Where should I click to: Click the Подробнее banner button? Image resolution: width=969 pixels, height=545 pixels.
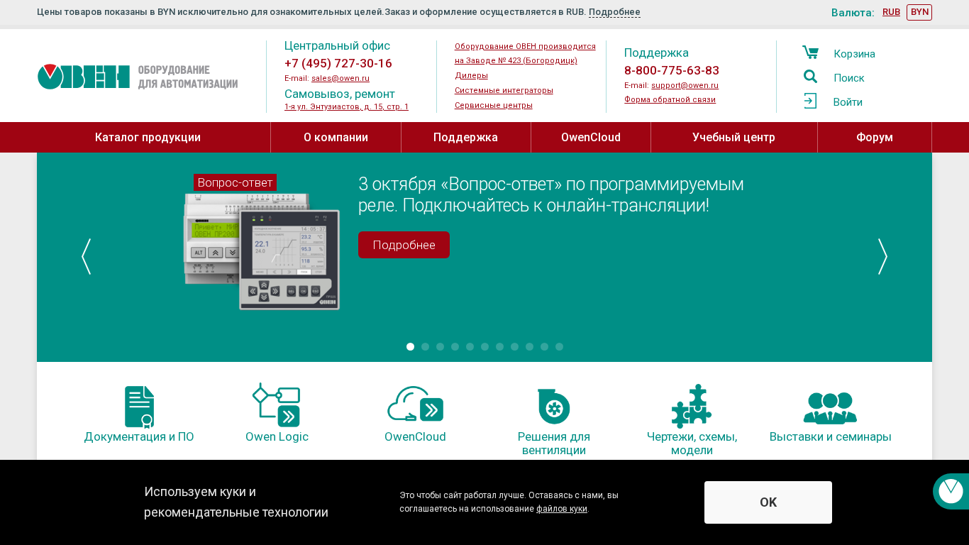[x=404, y=245]
